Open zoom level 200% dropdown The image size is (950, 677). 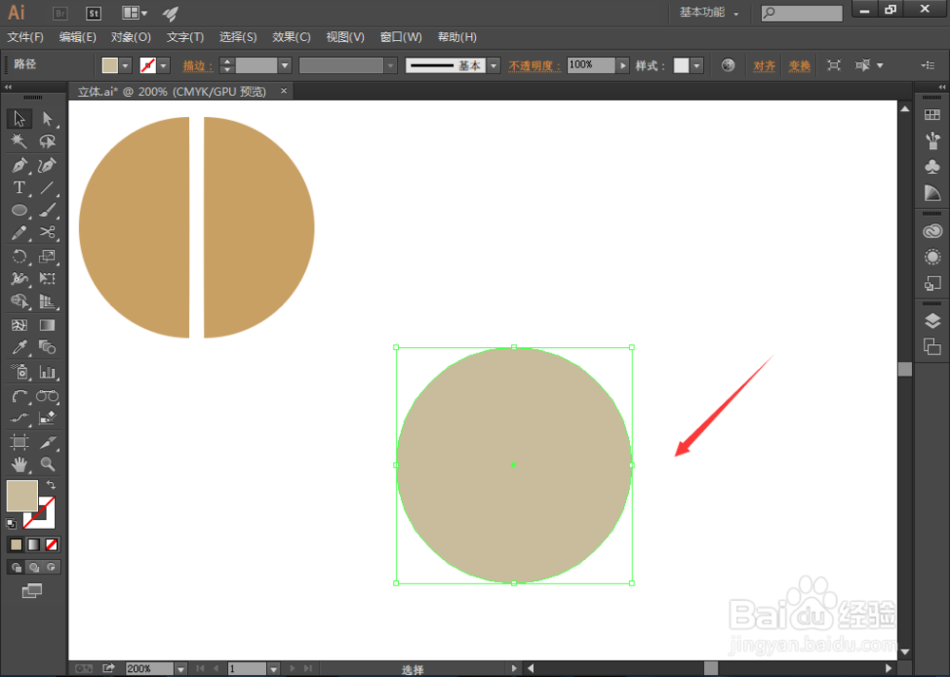click(180, 668)
